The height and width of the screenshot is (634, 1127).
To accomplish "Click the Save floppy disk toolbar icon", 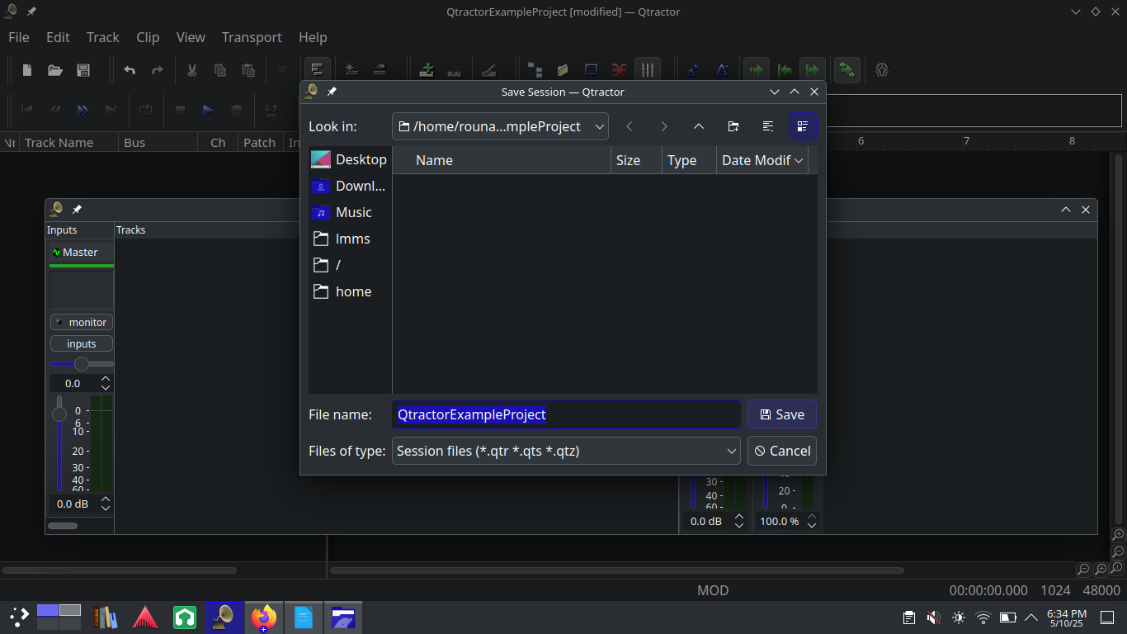I will 83,70.
